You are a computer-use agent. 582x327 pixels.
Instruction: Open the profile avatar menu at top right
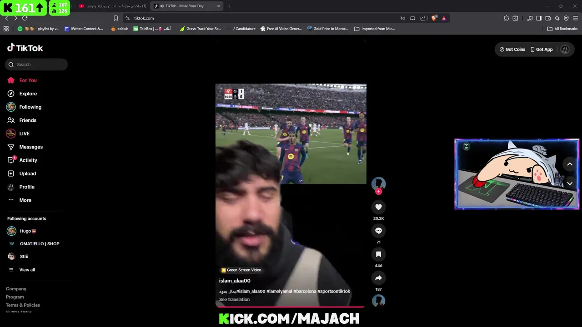click(x=565, y=50)
